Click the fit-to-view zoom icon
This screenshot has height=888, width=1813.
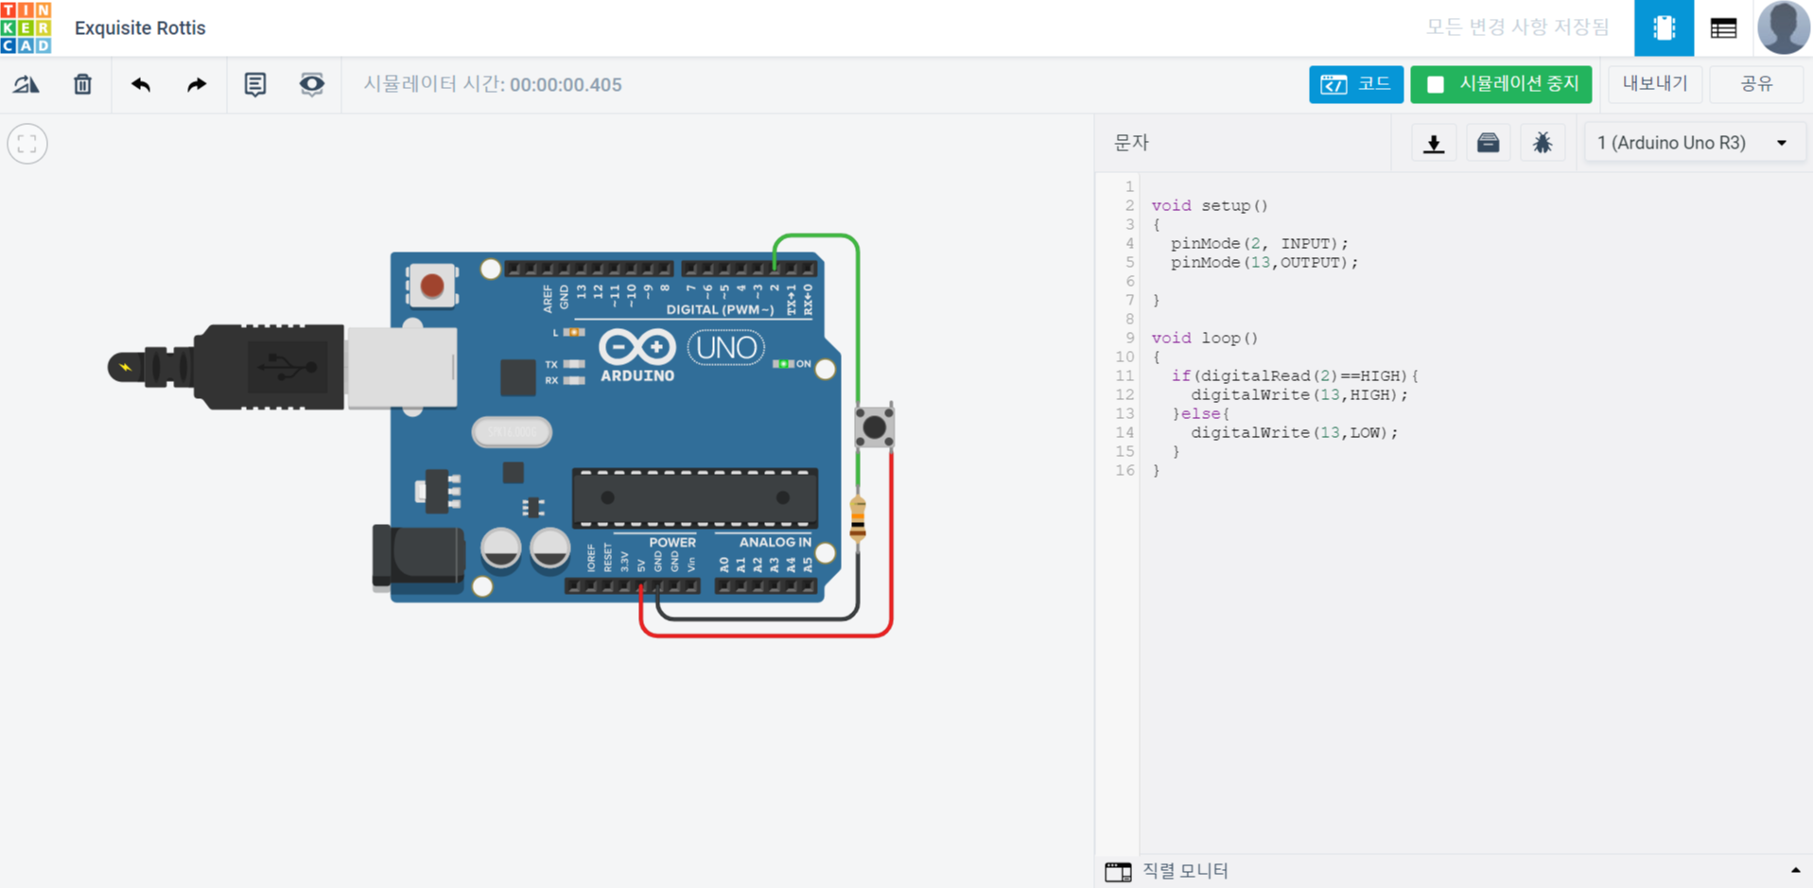(x=27, y=144)
